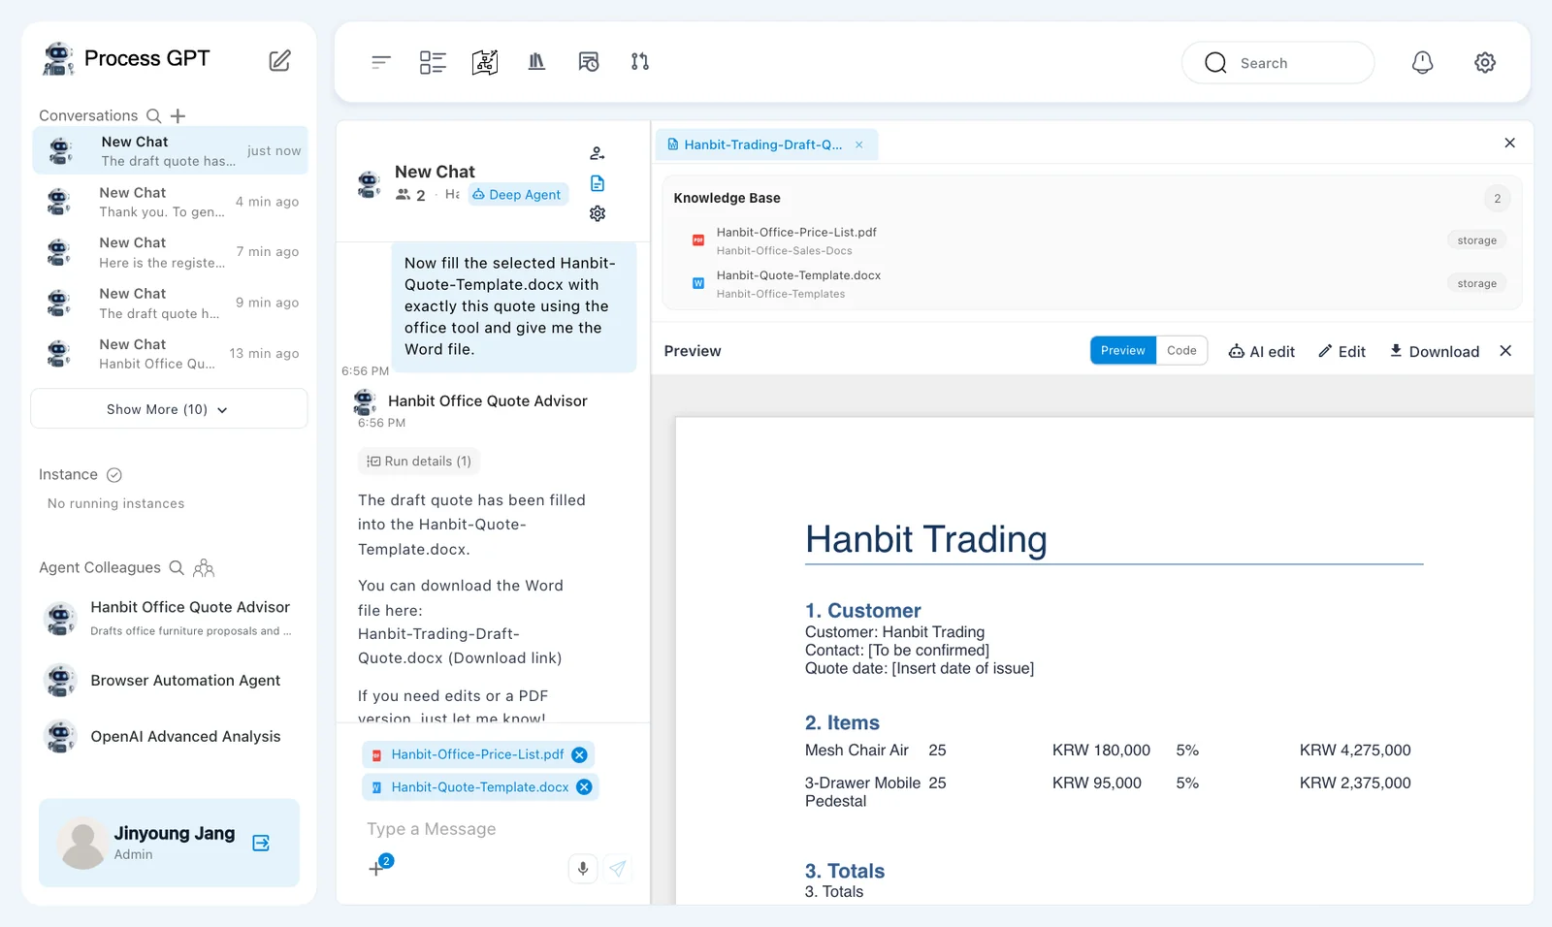Open the branch/pull request icon in the toolbar
Screen dimensions: 1552x927
point(640,62)
